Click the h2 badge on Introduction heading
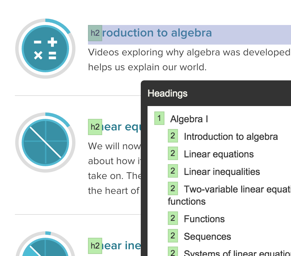This screenshot has width=291, height=256. 95,33
